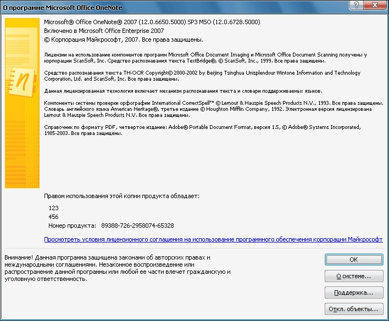Viewport: 389px width, 321px height.
Task: Click the 'Поддержка...' support button
Action: (354, 292)
